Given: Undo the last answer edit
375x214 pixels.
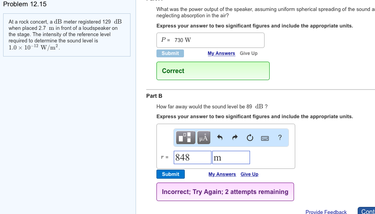Looking at the screenshot, I should click(x=220, y=137).
